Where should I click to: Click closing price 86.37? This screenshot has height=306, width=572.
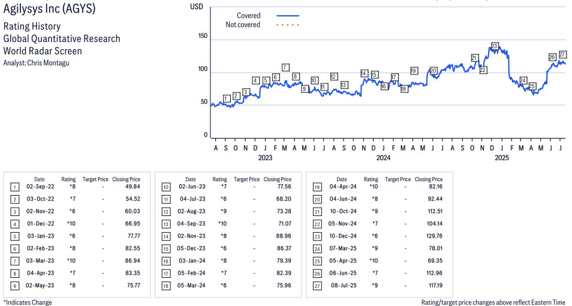click(x=284, y=248)
